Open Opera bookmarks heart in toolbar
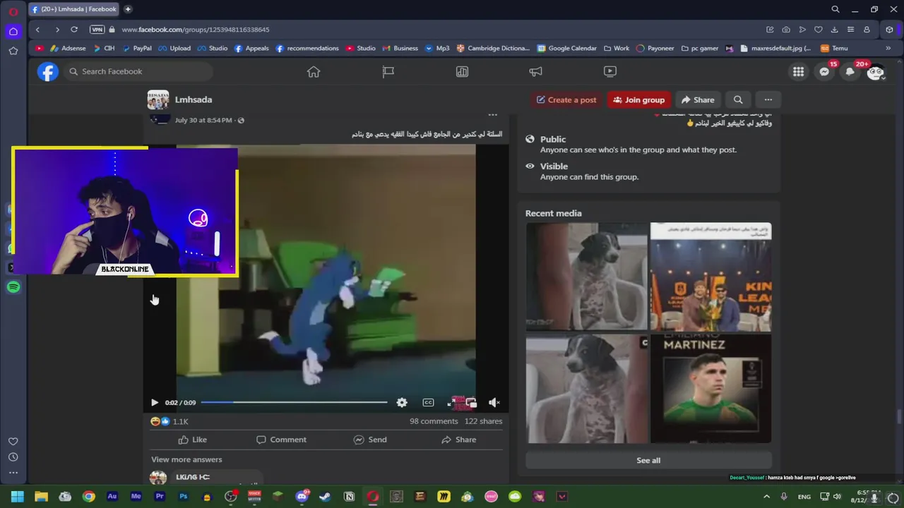Viewport: 904px width, 508px height. (x=819, y=30)
